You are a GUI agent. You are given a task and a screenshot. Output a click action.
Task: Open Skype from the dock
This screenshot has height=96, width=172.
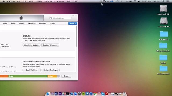103,94
